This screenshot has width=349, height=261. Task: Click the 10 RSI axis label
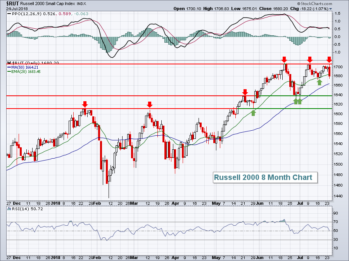[336, 248]
